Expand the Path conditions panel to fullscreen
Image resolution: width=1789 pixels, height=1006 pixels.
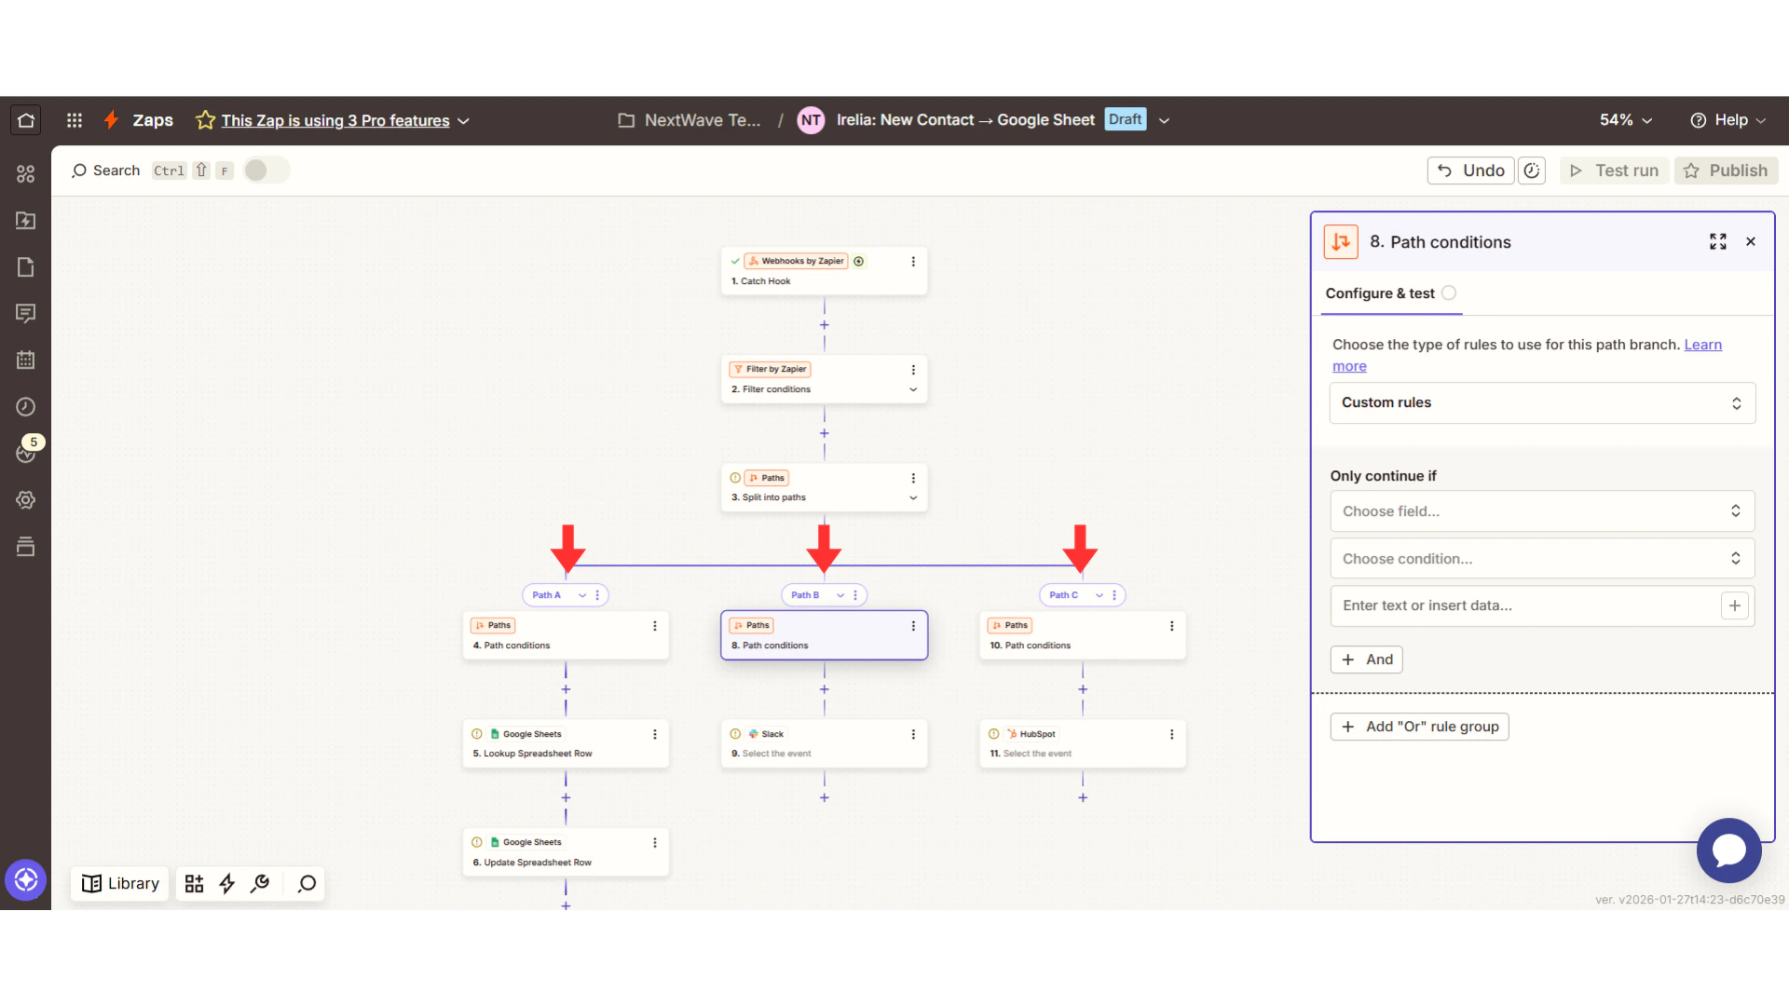click(1719, 241)
